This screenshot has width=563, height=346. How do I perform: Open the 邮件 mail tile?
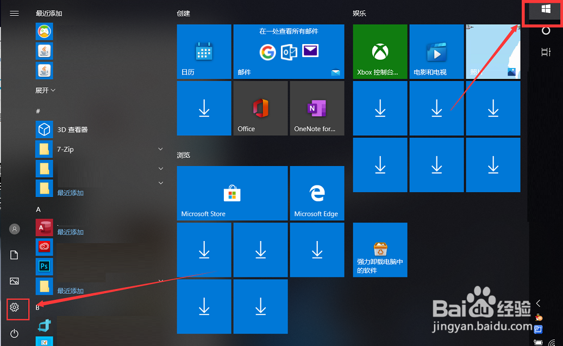[289, 51]
